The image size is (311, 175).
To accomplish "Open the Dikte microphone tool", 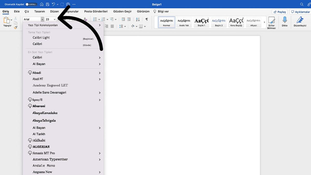I will (x=285, y=22).
